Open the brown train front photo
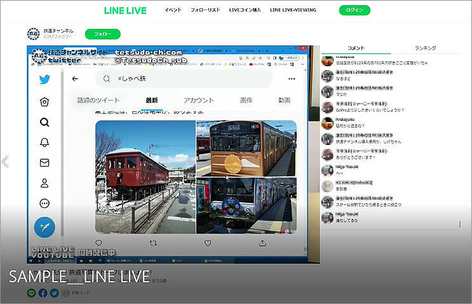The width and height of the screenshot is (472, 304). (x=246, y=148)
